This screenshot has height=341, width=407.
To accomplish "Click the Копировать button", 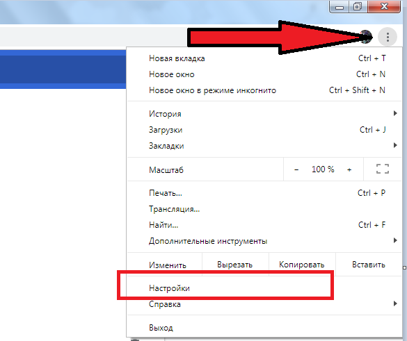I will point(302,265).
